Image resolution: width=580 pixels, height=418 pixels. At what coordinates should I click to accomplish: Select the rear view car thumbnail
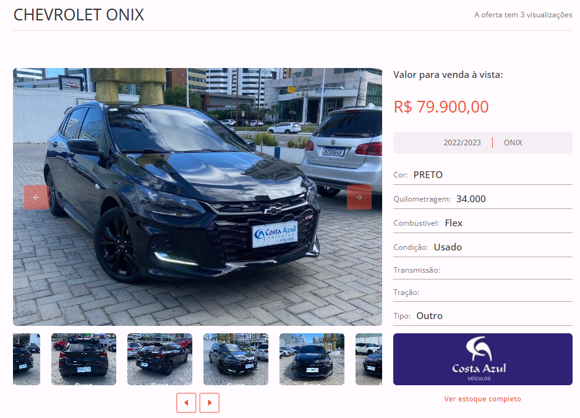click(x=83, y=359)
